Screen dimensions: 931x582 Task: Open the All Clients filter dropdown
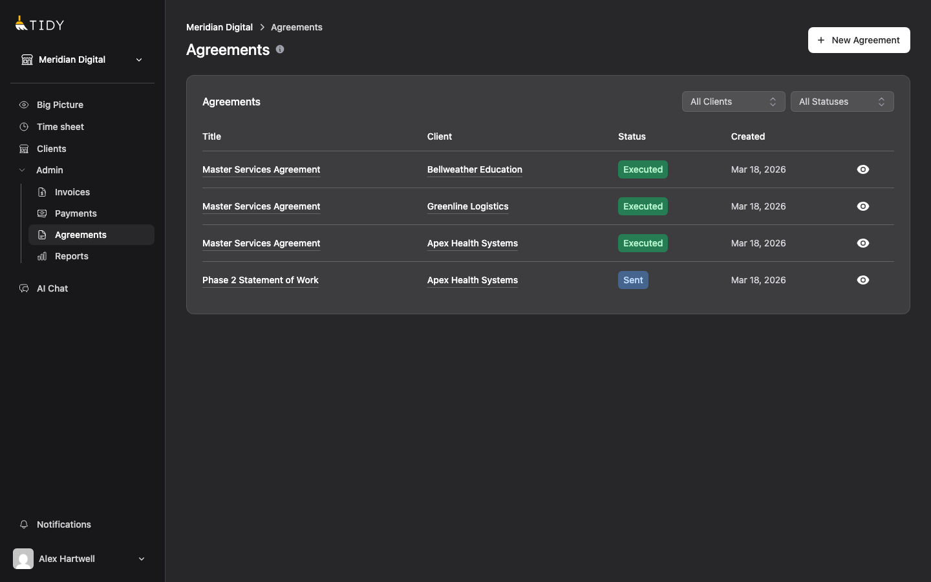733,102
